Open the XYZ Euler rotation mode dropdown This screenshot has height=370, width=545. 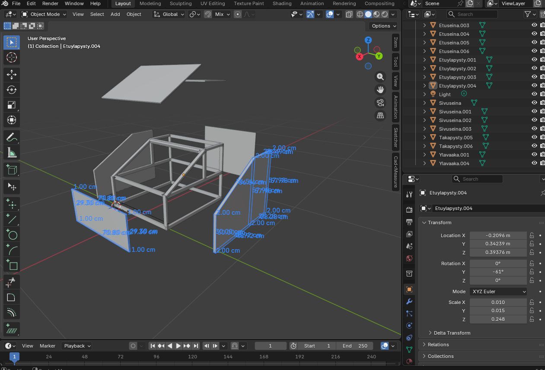[498, 292]
